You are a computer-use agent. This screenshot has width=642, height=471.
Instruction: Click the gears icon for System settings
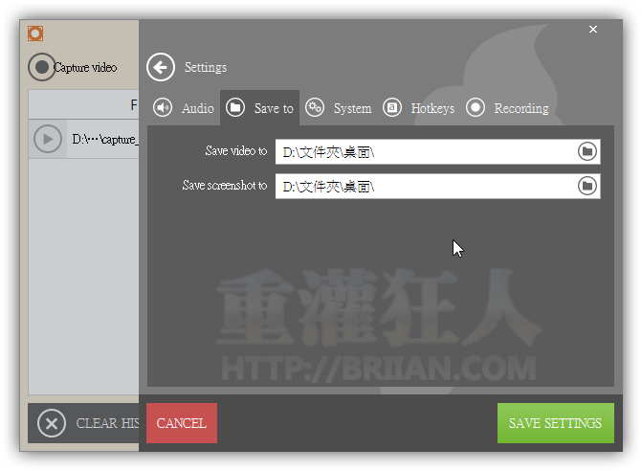pyautogui.click(x=315, y=107)
